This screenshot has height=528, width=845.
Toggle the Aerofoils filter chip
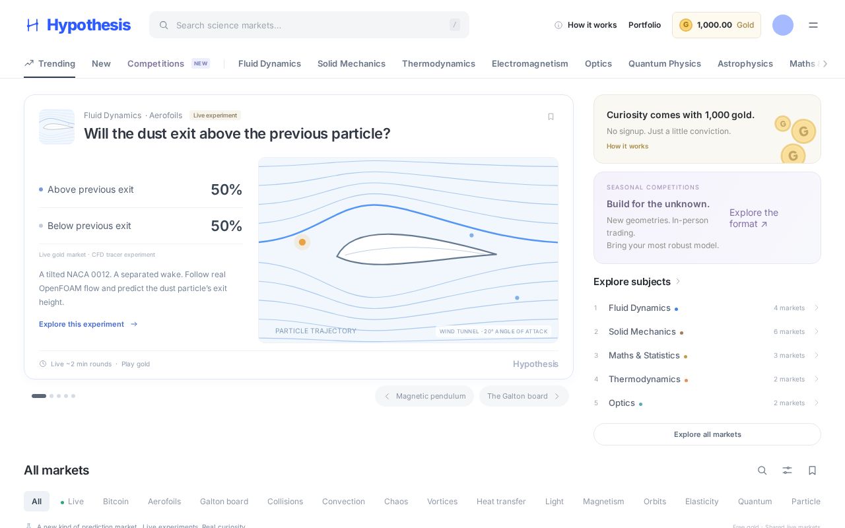click(164, 502)
